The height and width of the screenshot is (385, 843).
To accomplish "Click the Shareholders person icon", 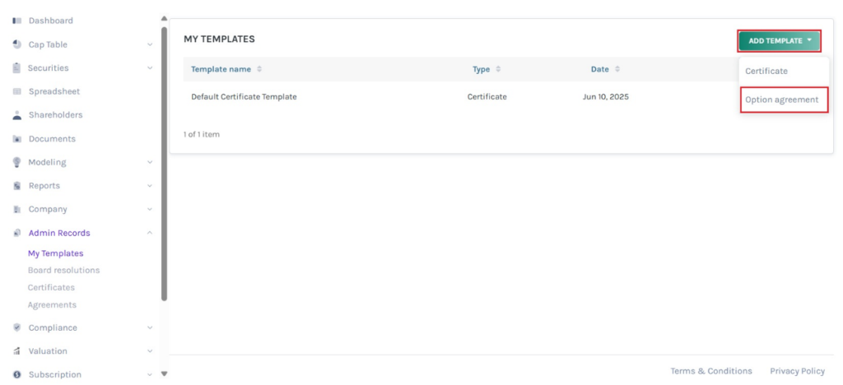I will pos(16,115).
